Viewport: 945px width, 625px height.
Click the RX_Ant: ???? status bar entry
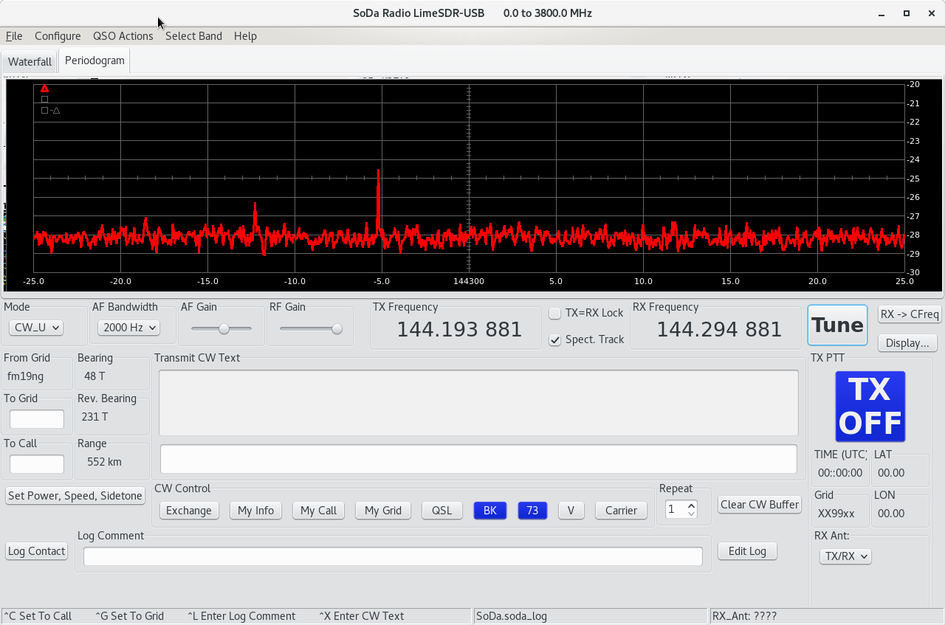[744, 616]
